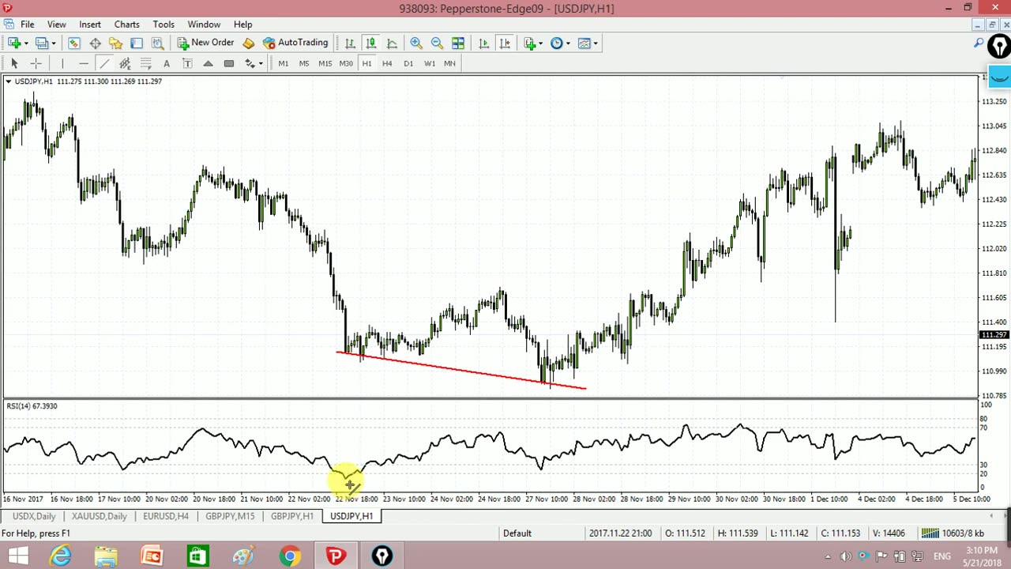
Task: Open the Templates icon
Action: pos(584,43)
